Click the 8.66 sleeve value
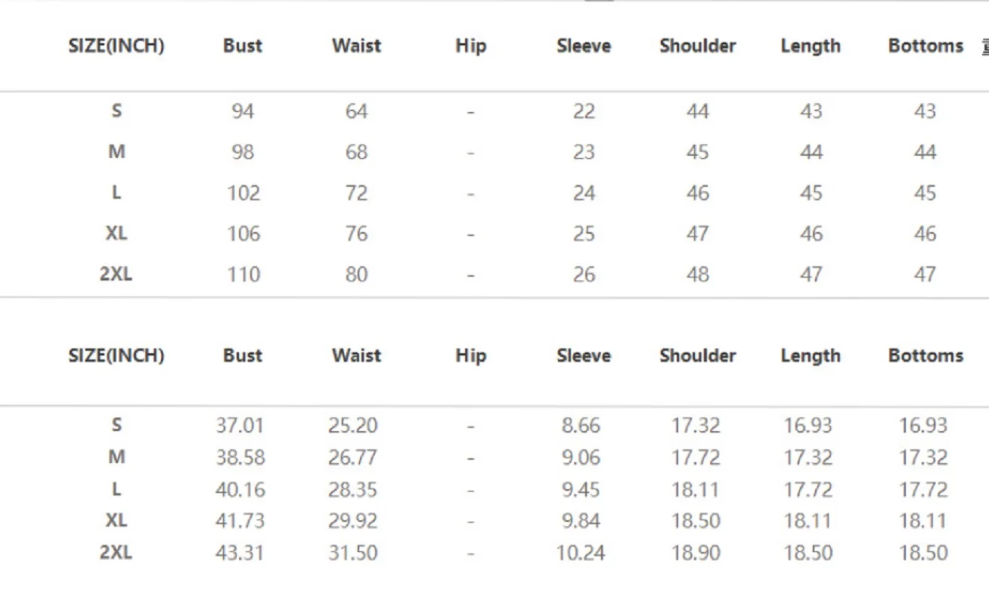Viewport: 989px width, 605px height. (x=581, y=426)
